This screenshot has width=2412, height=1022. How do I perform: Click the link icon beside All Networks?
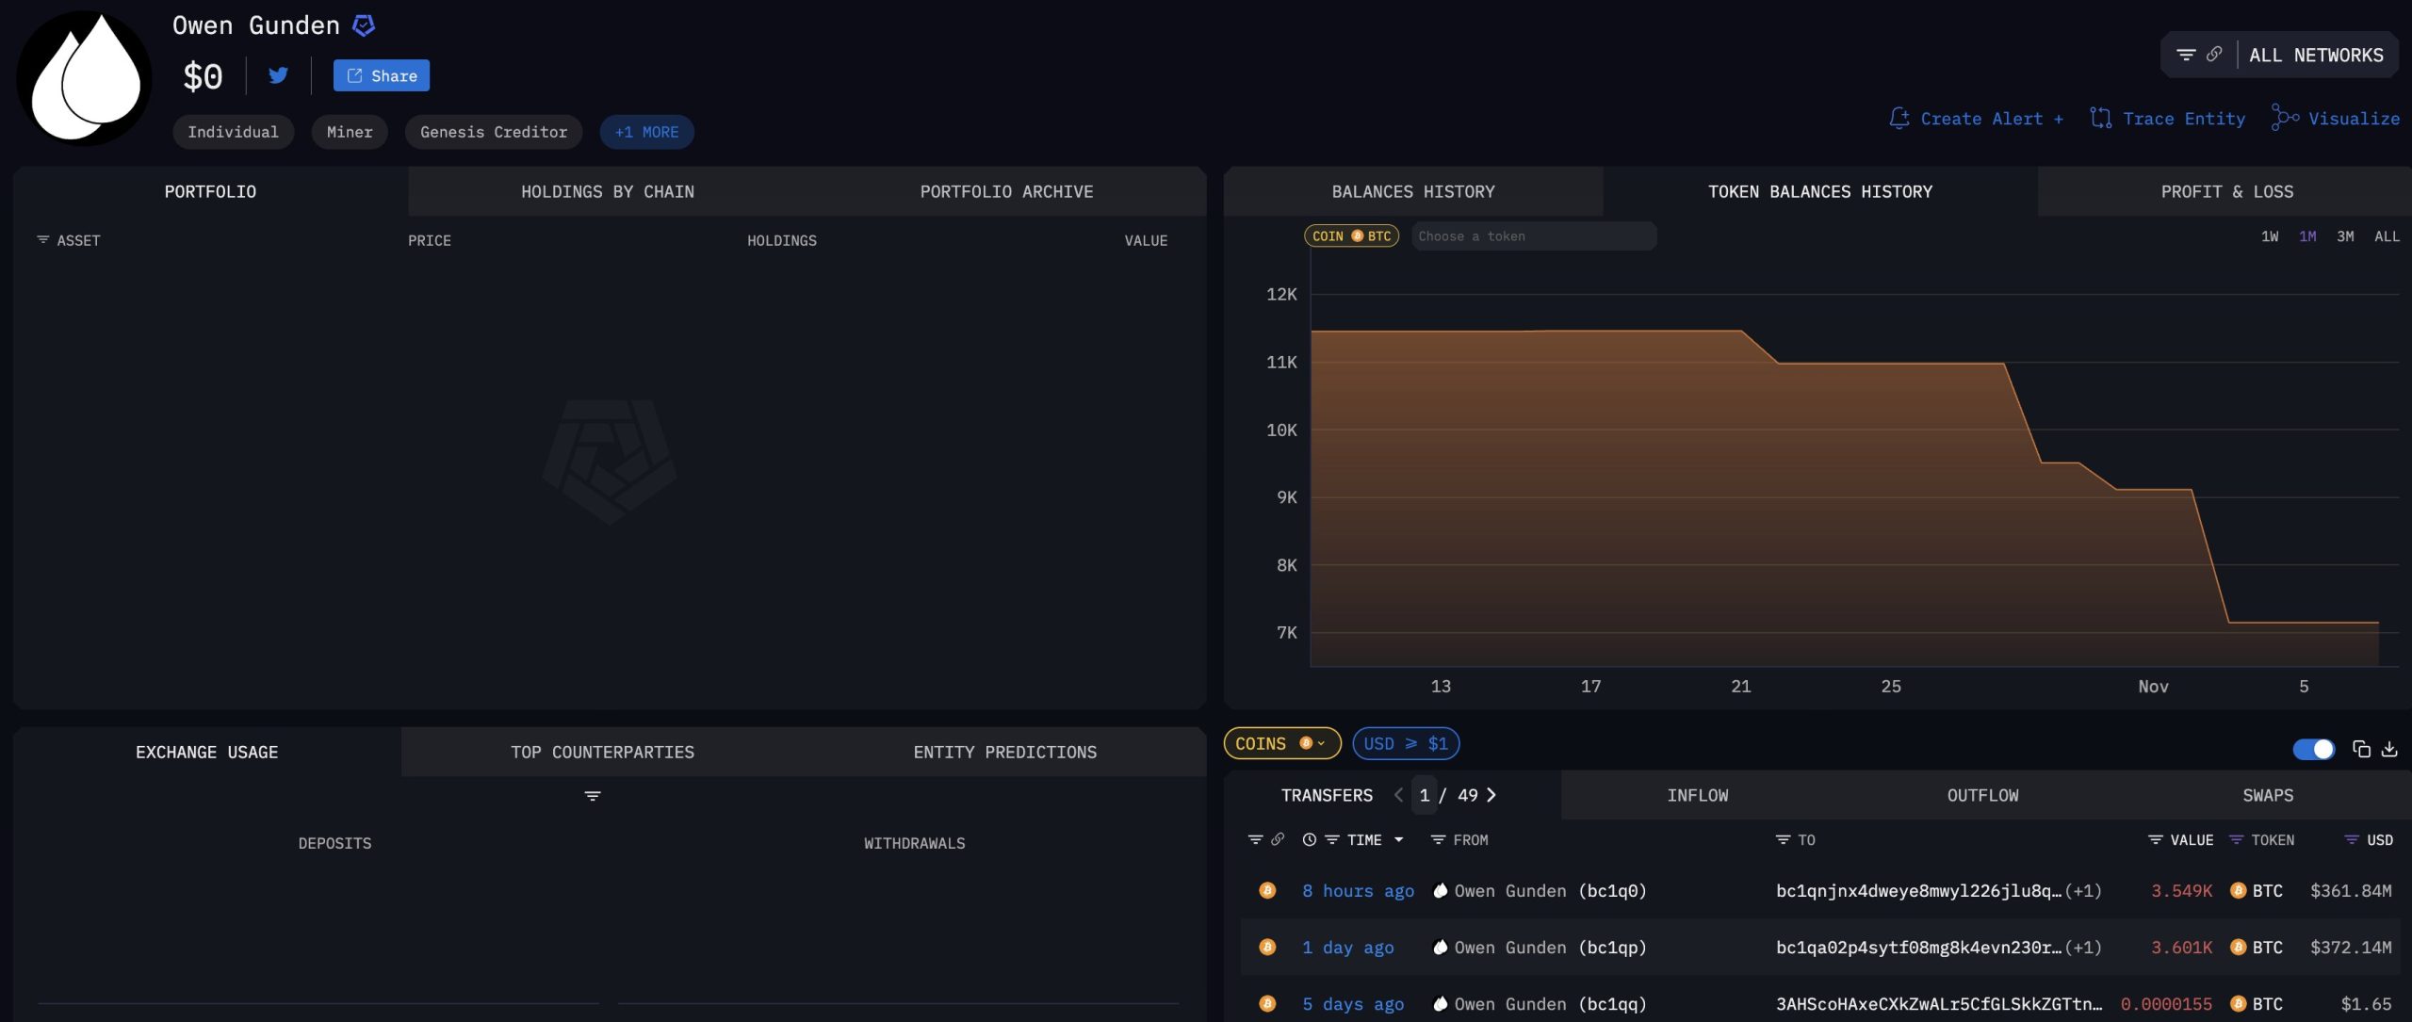point(2214,55)
